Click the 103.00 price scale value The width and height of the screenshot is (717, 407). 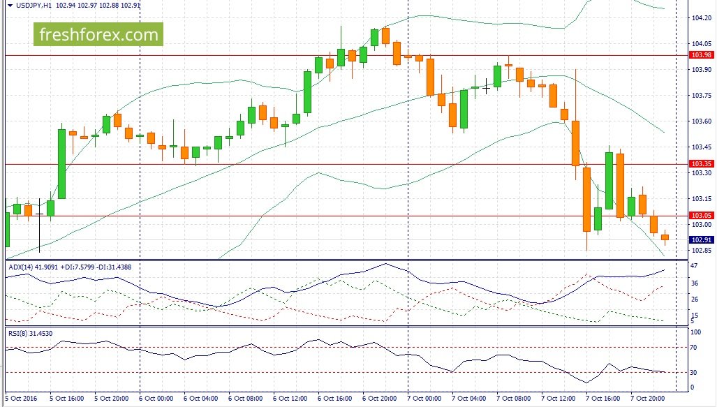[x=702, y=225]
